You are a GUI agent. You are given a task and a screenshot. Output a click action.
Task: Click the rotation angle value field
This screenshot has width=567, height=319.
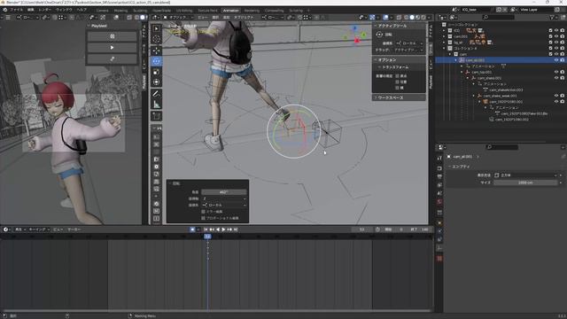click(x=224, y=192)
